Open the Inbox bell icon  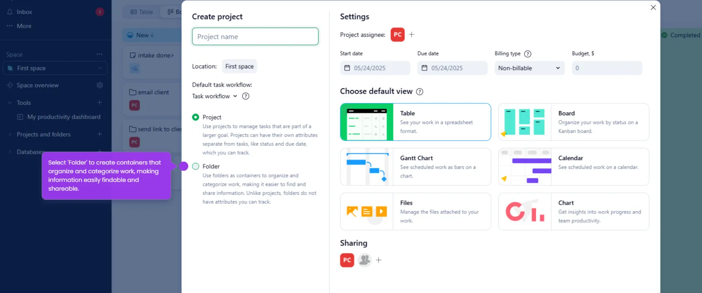[x=10, y=12]
